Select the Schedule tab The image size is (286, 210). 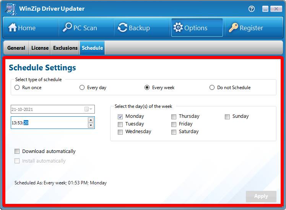tap(92, 48)
